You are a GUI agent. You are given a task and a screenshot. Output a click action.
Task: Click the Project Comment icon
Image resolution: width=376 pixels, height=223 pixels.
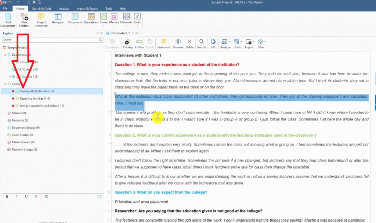coord(41,20)
